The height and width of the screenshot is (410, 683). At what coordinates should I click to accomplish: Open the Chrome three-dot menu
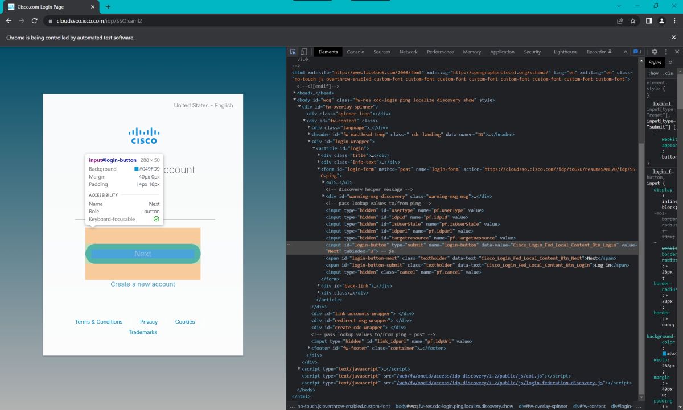click(674, 21)
